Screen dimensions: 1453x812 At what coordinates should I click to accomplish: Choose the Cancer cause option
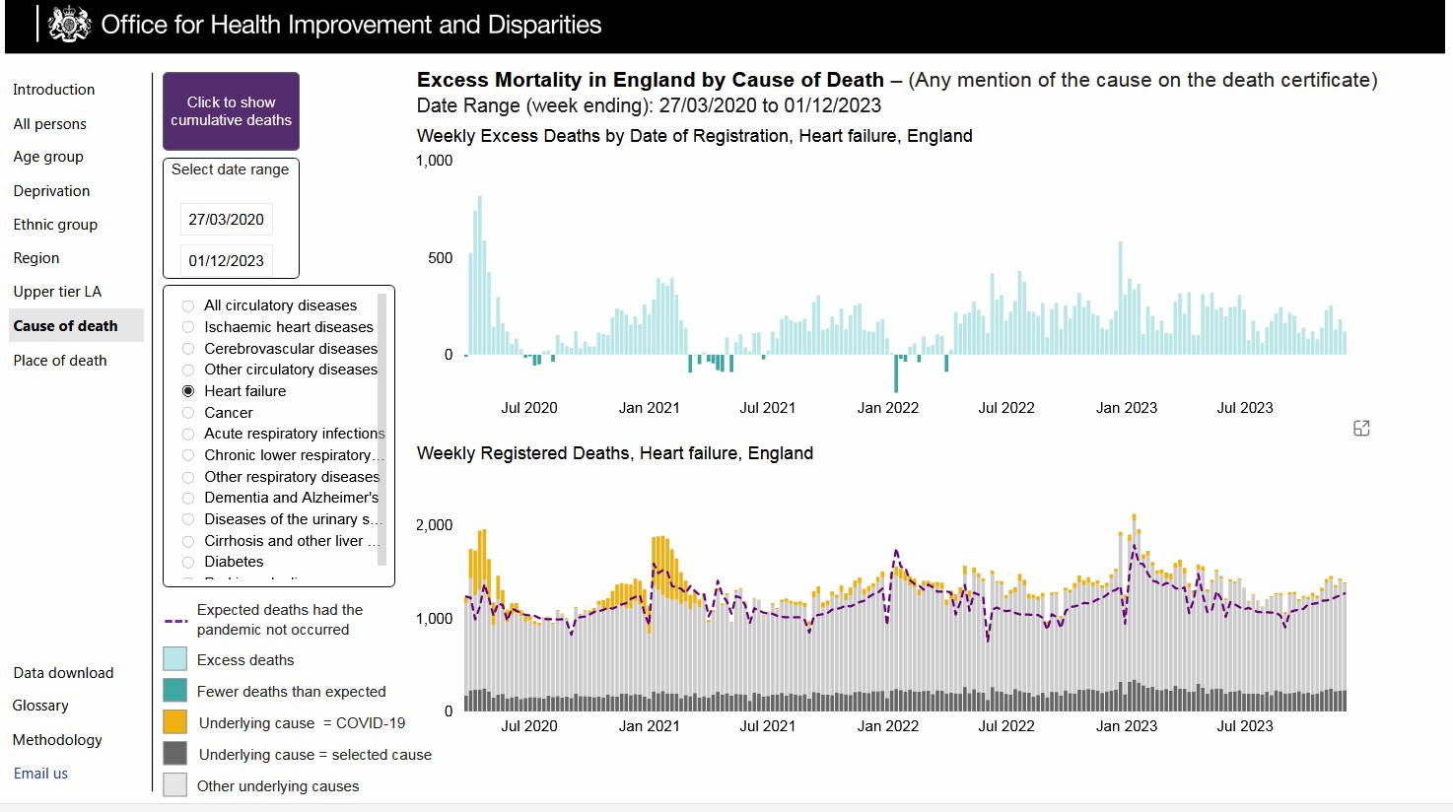pyautogui.click(x=188, y=413)
